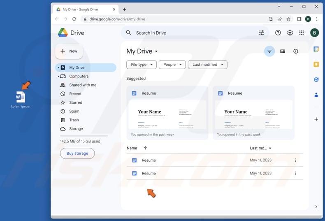The width and height of the screenshot is (325, 221).
Task: Toggle the search chips filter button
Action: click(x=269, y=51)
